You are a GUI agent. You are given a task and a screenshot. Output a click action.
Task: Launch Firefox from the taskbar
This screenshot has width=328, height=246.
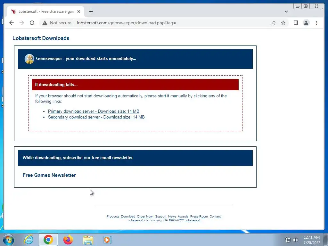click(68, 240)
